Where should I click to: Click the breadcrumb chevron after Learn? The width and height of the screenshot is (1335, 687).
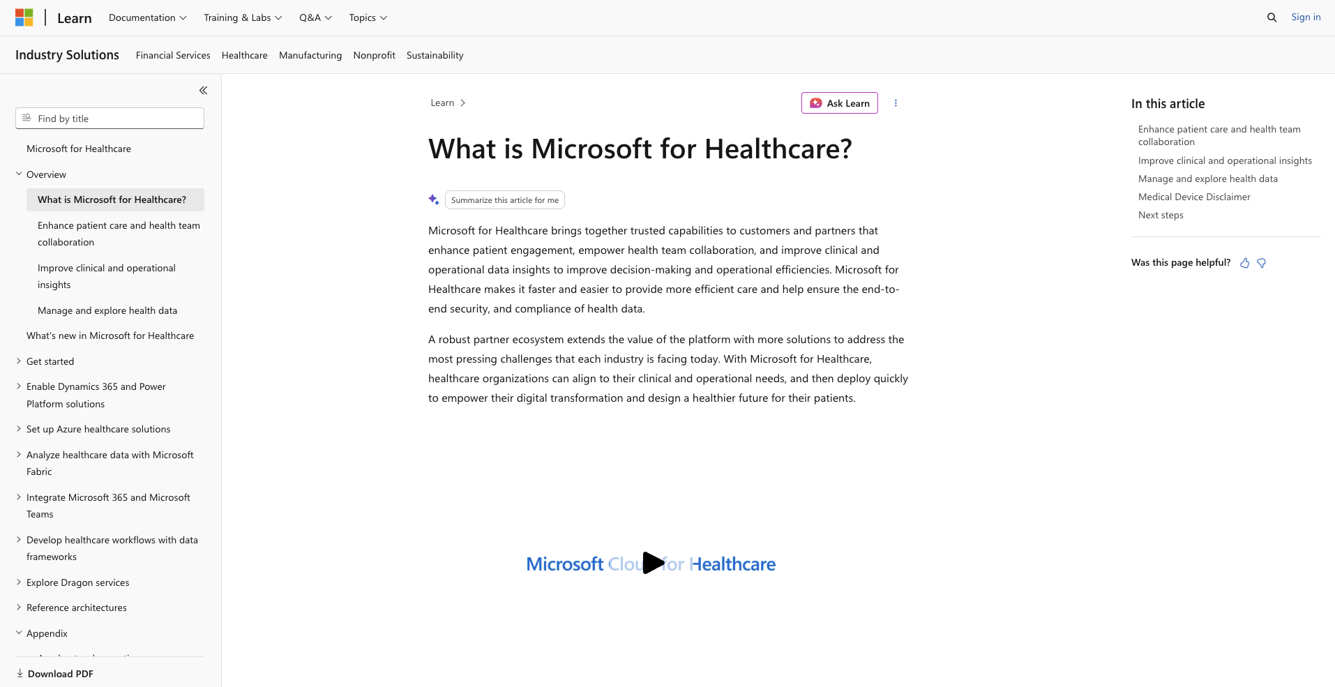pyautogui.click(x=462, y=103)
